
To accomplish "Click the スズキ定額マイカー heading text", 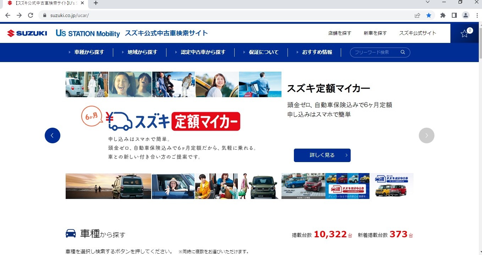I will click(329, 88).
